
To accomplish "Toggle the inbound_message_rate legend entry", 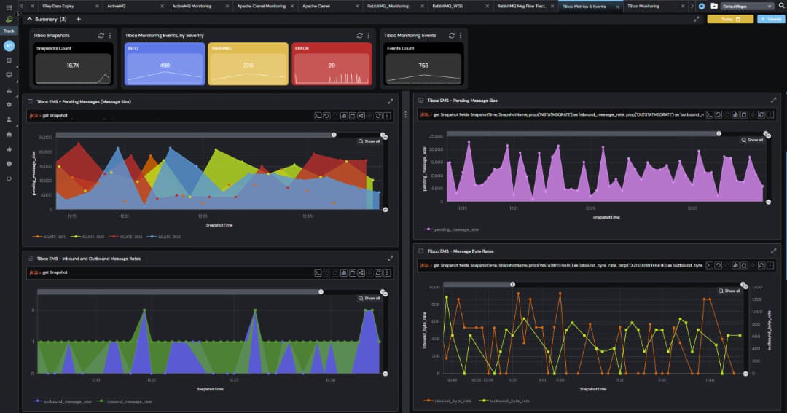I will (x=124, y=401).
